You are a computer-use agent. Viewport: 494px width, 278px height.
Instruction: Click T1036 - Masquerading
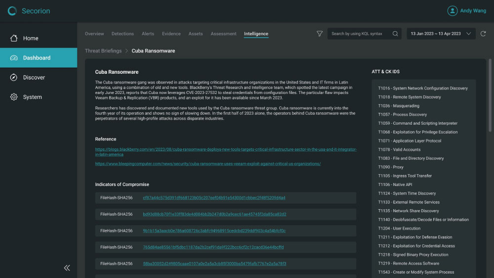(x=399, y=106)
